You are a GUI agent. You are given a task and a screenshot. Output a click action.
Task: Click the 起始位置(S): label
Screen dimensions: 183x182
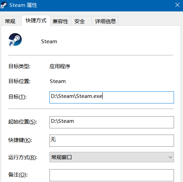[x=22, y=122]
